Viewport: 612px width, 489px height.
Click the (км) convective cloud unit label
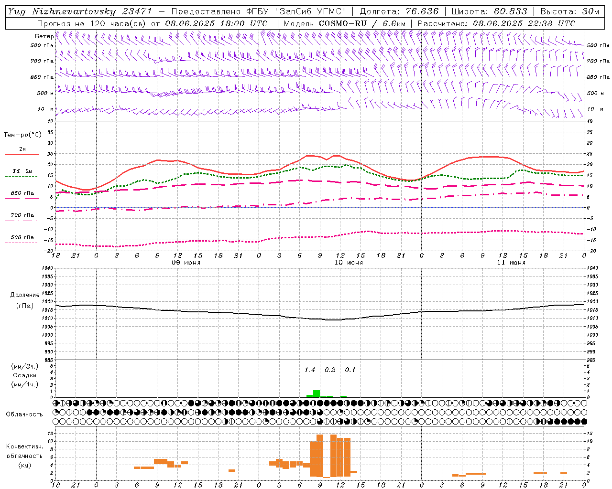point(24,465)
